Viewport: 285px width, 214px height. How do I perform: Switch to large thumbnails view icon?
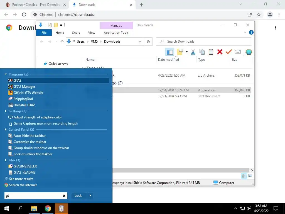250,176
